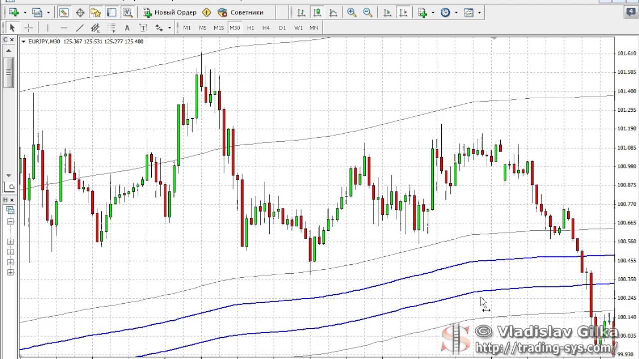Toggle the Market Watch window icon
The height and width of the screenshot is (359, 639).
pyautogui.click(x=63, y=12)
